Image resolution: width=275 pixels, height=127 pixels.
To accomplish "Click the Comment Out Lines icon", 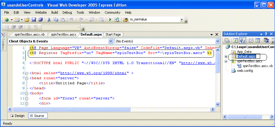I will click(29, 27).
